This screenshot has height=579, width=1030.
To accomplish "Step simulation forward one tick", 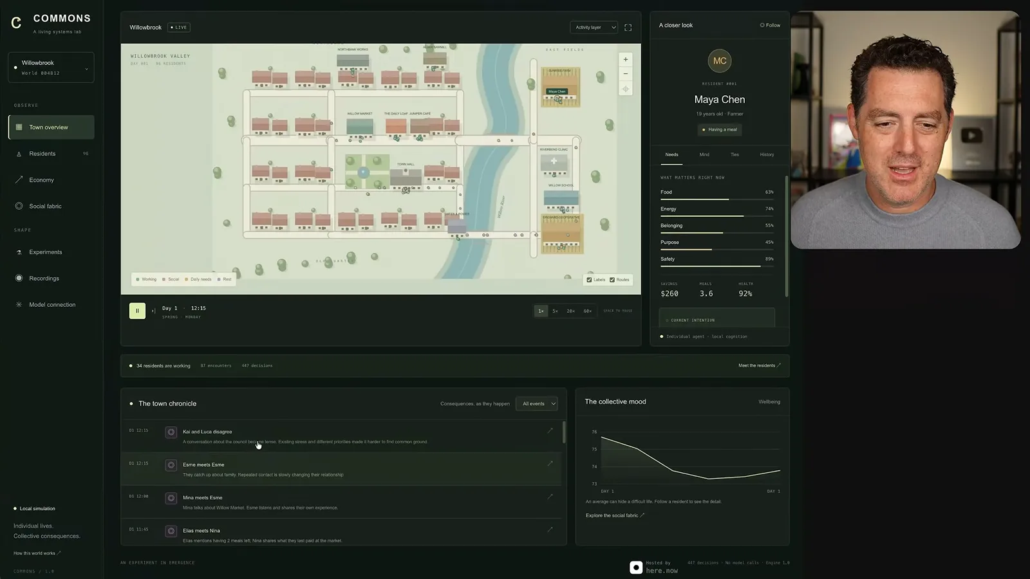I will click(153, 311).
